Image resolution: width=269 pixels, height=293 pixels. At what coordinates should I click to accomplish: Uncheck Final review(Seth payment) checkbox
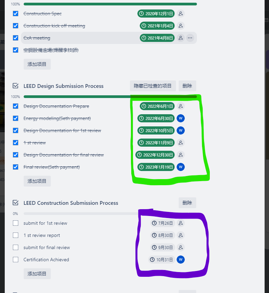coord(16,167)
